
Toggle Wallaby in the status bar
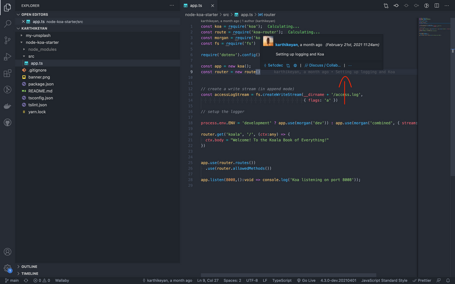(x=62, y=280)
